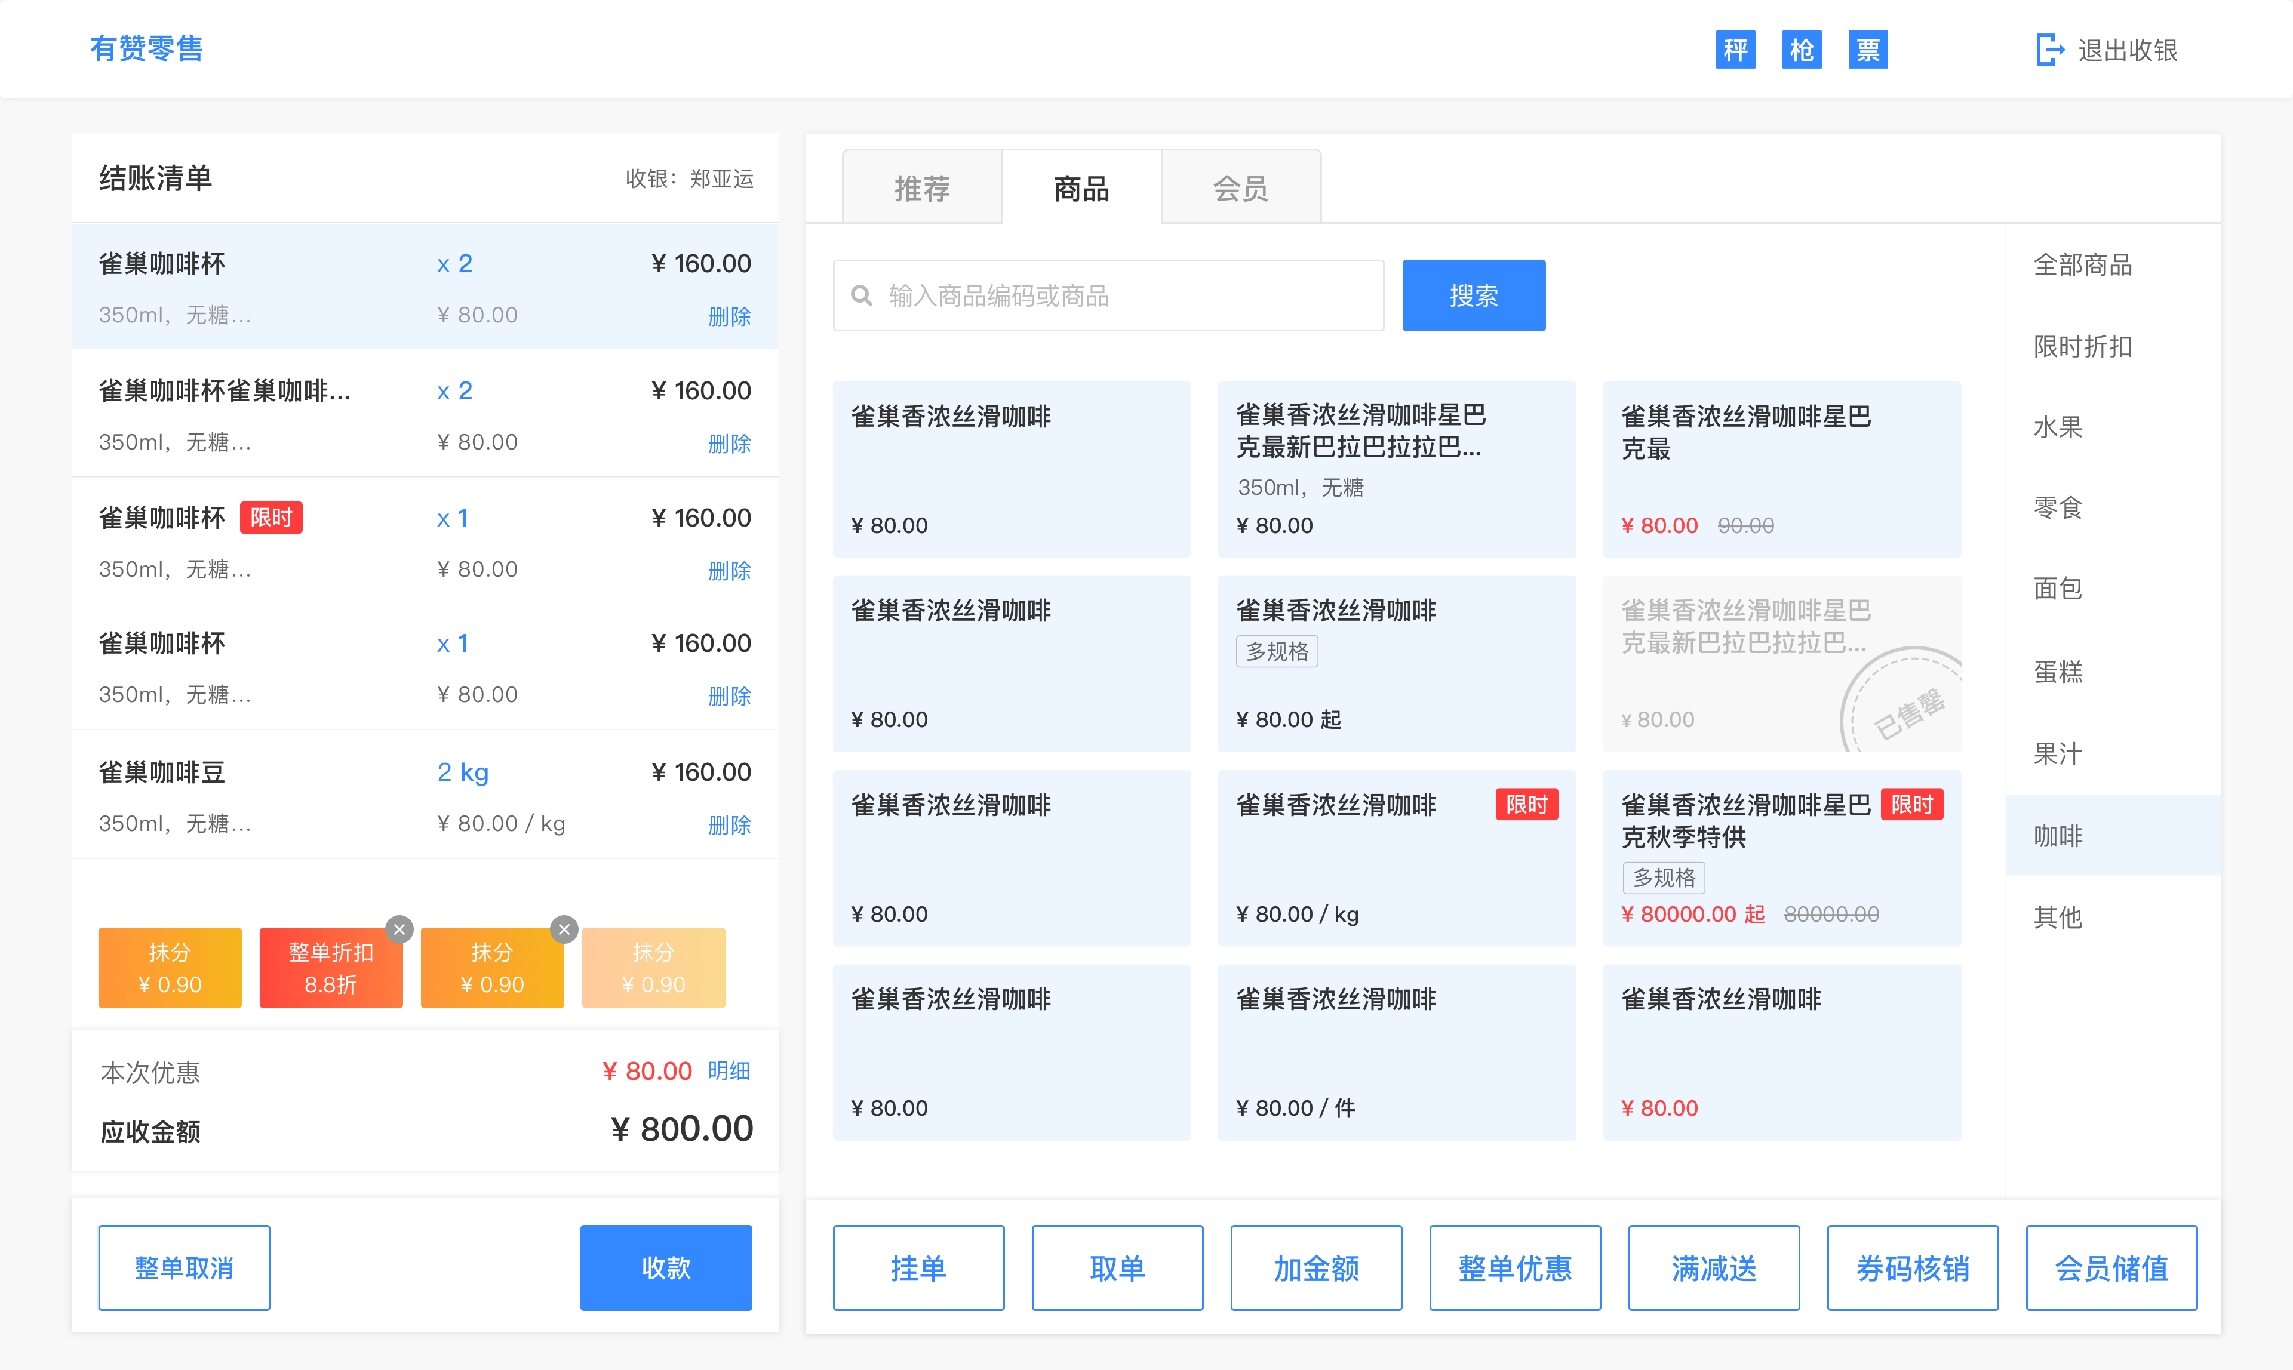Click the 票 receipt printer icon
2293x1370 pixels.
pos(1867,50)
